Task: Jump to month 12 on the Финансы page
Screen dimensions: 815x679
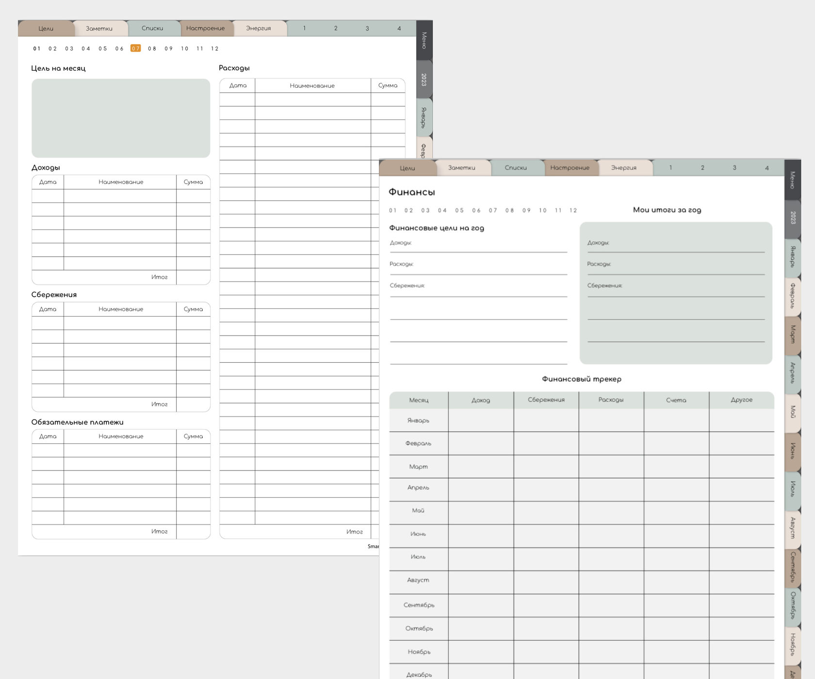Action: pyautogui.click(x=573, y=210)
